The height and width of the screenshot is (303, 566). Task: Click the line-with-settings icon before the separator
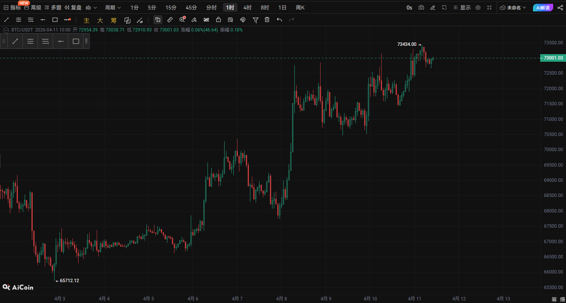coord(140,20)
